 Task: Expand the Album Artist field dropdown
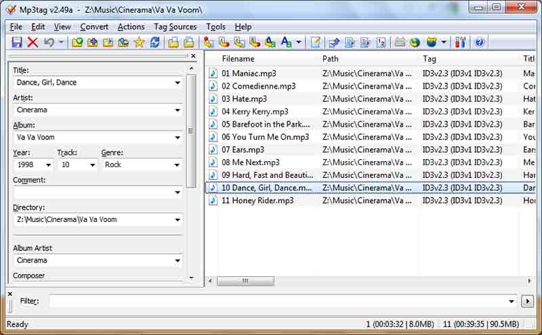178,261
